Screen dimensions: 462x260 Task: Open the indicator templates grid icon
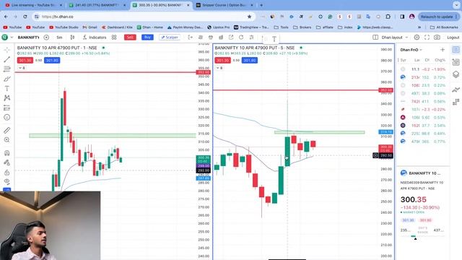click(x=114, y=38)
